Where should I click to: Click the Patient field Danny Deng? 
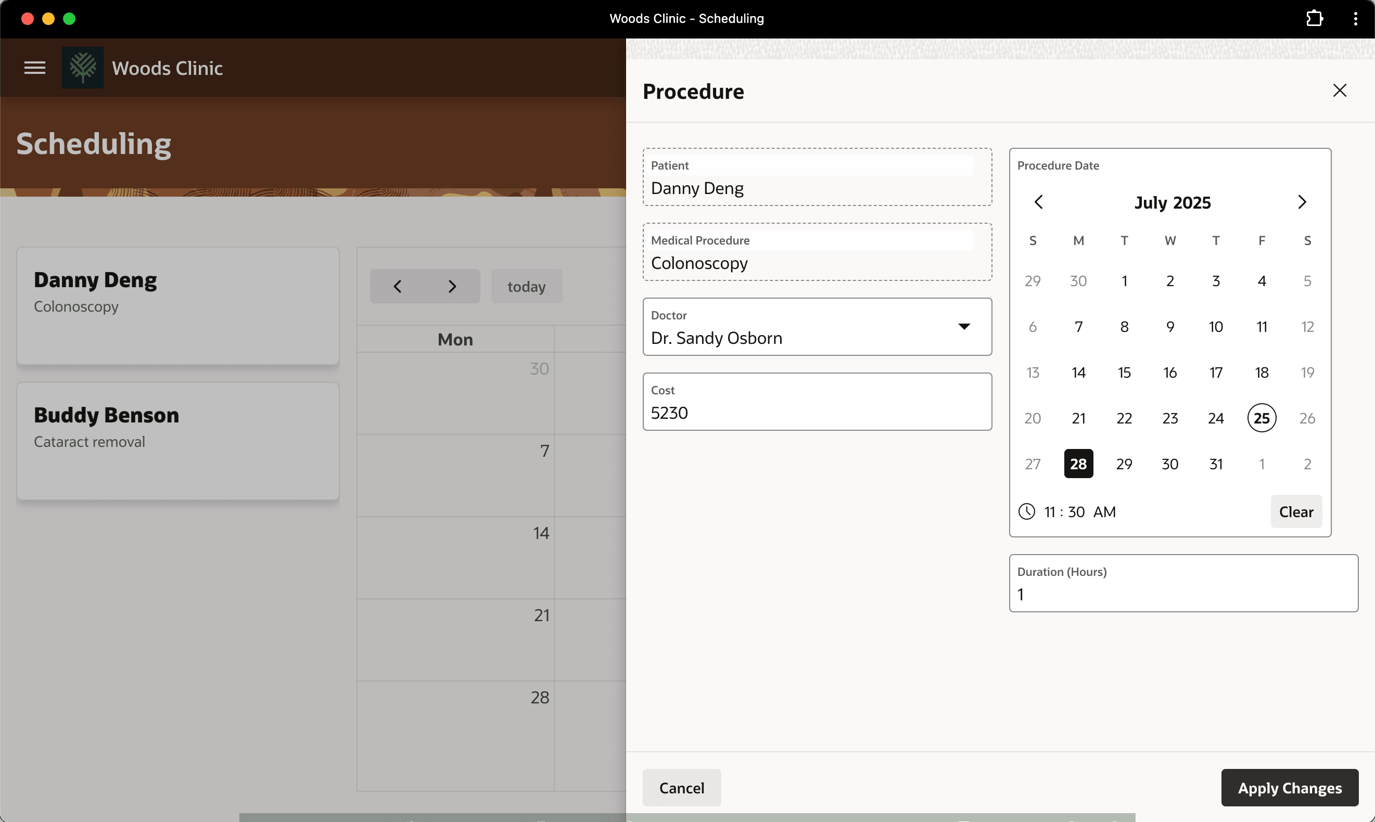click(x=817, y=177)
